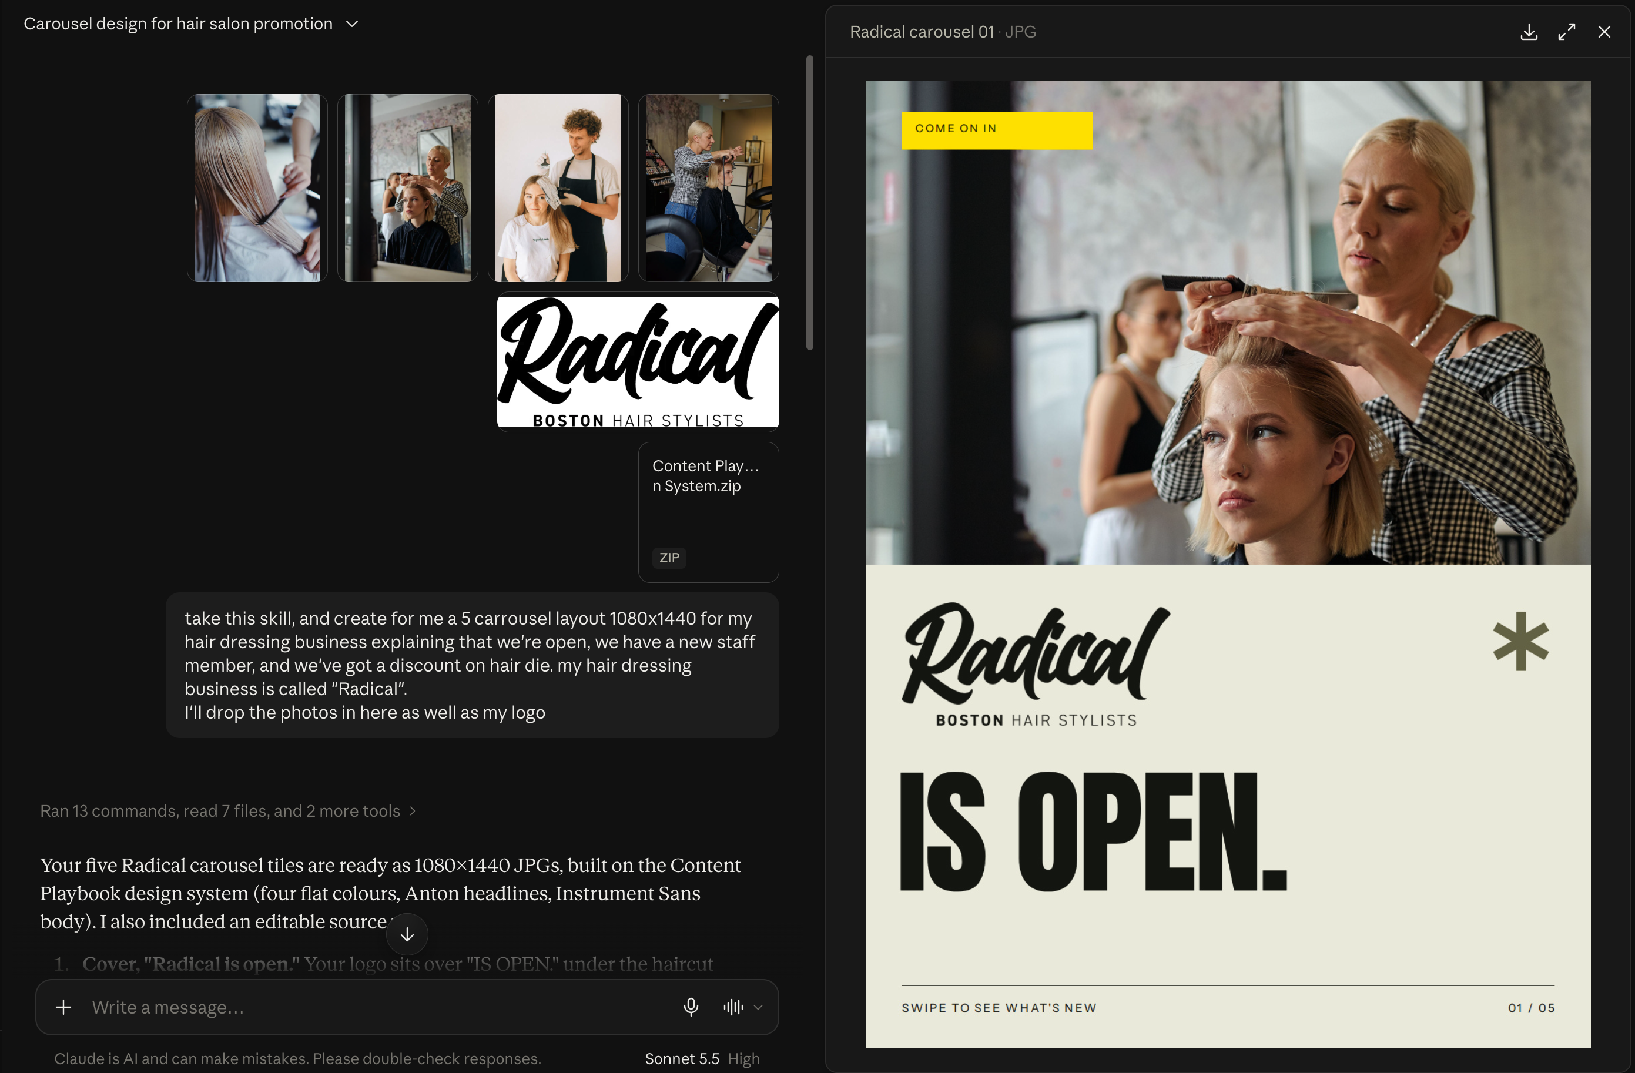Open the close-up hair combing photo thumbnail

coord(257,188)
